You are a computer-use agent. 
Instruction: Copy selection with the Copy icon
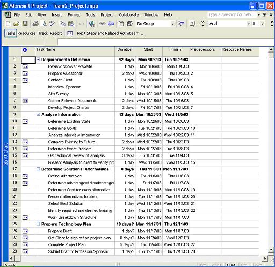pos(62,24)
